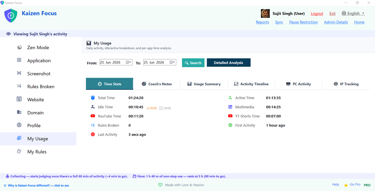Click the Rules Broken stats row icon
Image resolution: width=375 pixels, height=191 pixels.
click(x=93, y=125)
